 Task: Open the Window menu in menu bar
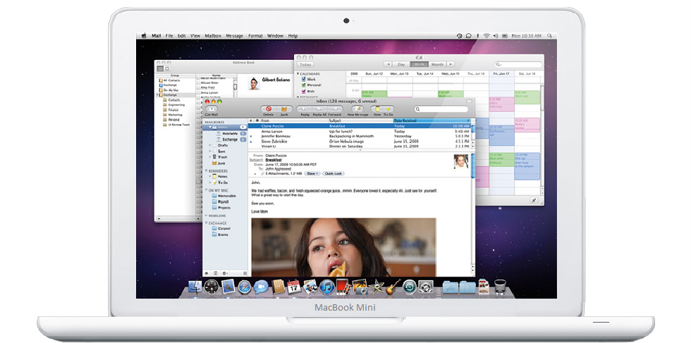coord(276,36)
